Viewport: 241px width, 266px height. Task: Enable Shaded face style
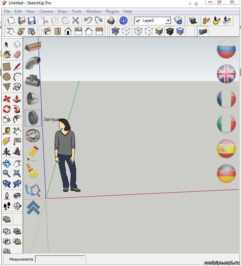(x=159, y=31)
